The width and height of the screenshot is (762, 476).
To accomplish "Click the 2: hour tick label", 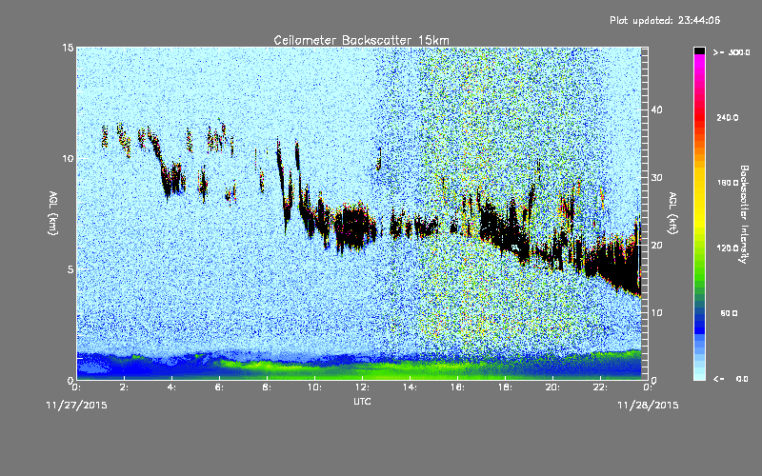I will pos(124,387).
